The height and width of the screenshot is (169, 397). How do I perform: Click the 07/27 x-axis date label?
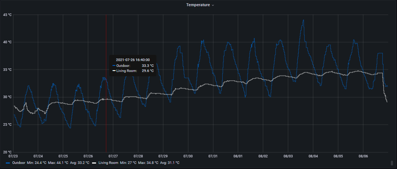(x=113, y=156)
